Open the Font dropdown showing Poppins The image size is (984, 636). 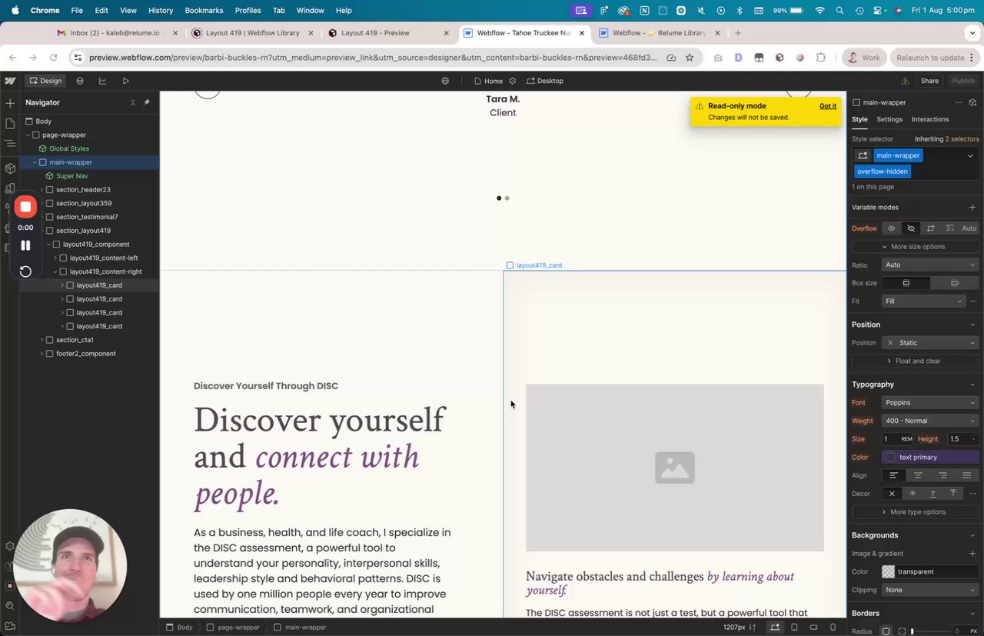[x=930, y=402]
